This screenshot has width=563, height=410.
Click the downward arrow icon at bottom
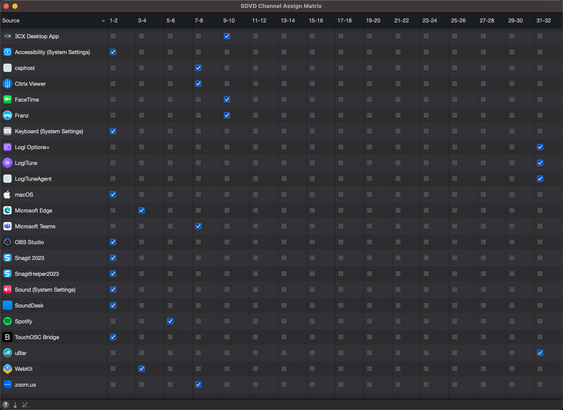(x=15, y=404)
